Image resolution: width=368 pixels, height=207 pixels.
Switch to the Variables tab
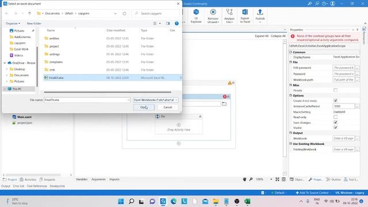coord(82,179)
